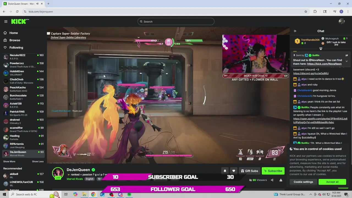Follow DeJenQueen with the heart button
The height and width of the screenshot is (198, 352).
coord(233,171)
